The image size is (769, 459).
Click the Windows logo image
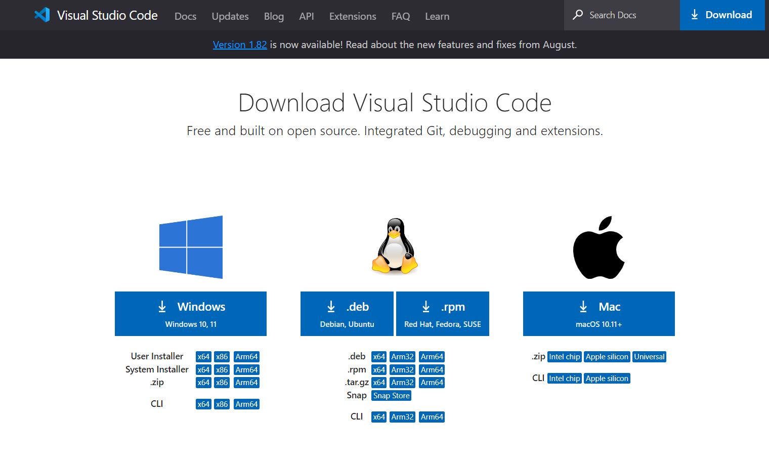(x=191, y=247)
